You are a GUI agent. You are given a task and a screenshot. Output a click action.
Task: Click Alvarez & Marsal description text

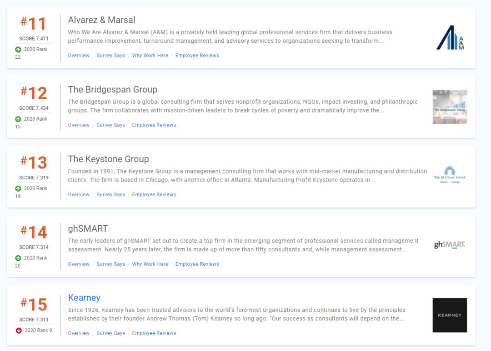230,36
